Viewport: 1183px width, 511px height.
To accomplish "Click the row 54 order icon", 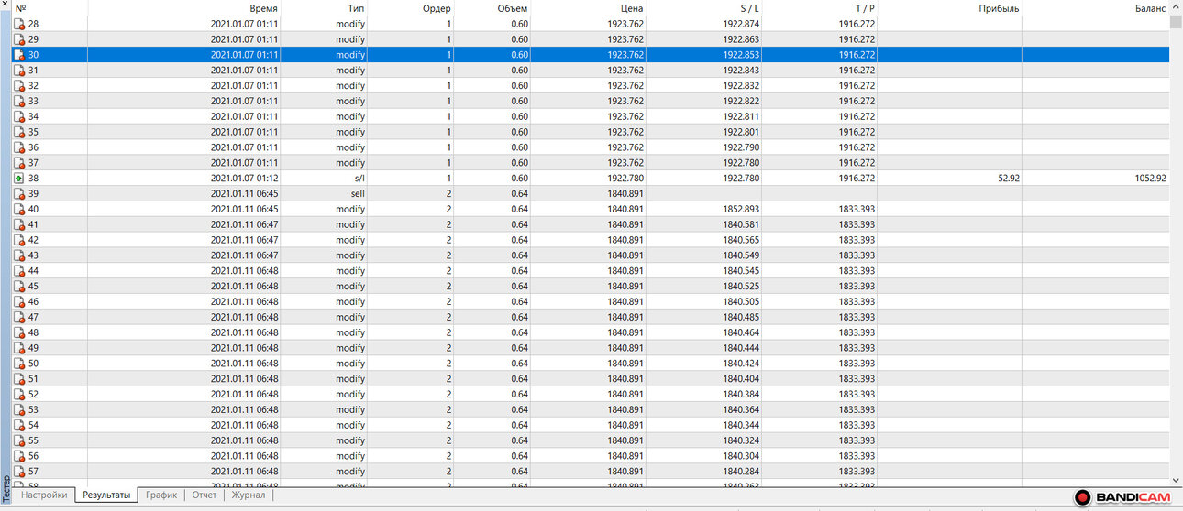I will point(19,425).
